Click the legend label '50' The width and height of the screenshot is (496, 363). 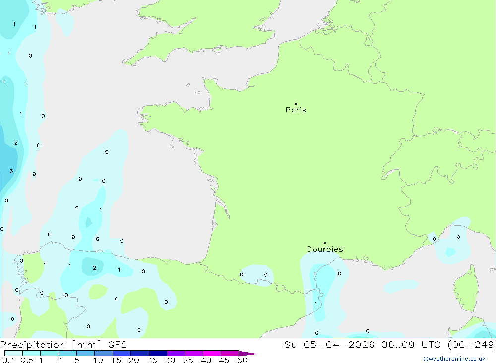242,360
